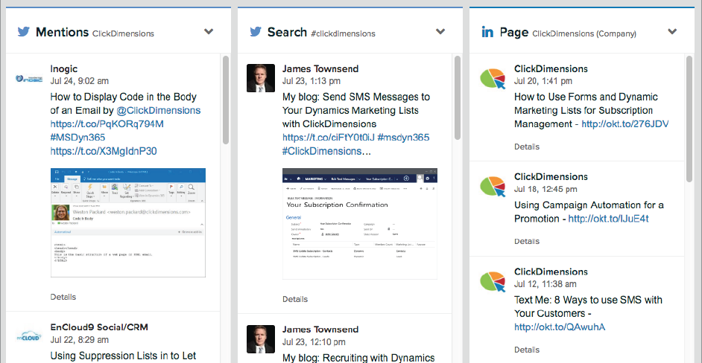Open the LinkedIn Page stream dropdown chevron
The image size is (702, 363).
(x=672, y=32)
